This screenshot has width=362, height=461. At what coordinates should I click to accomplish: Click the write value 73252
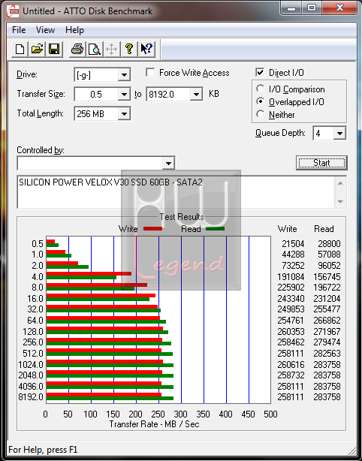pyautogui.click(x=293, y=266)
